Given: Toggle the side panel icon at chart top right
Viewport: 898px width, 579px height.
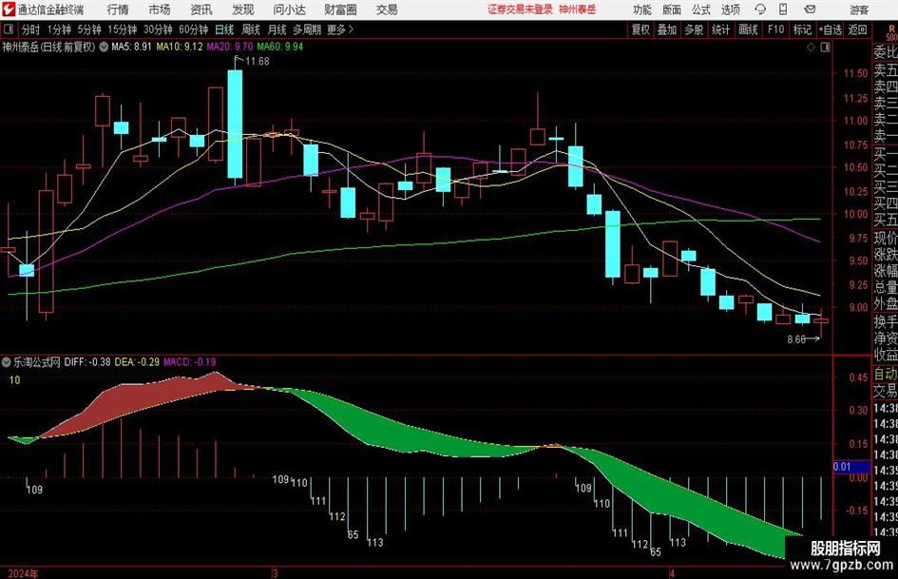Looking at the screenshot, I should [x=825, y=48].
